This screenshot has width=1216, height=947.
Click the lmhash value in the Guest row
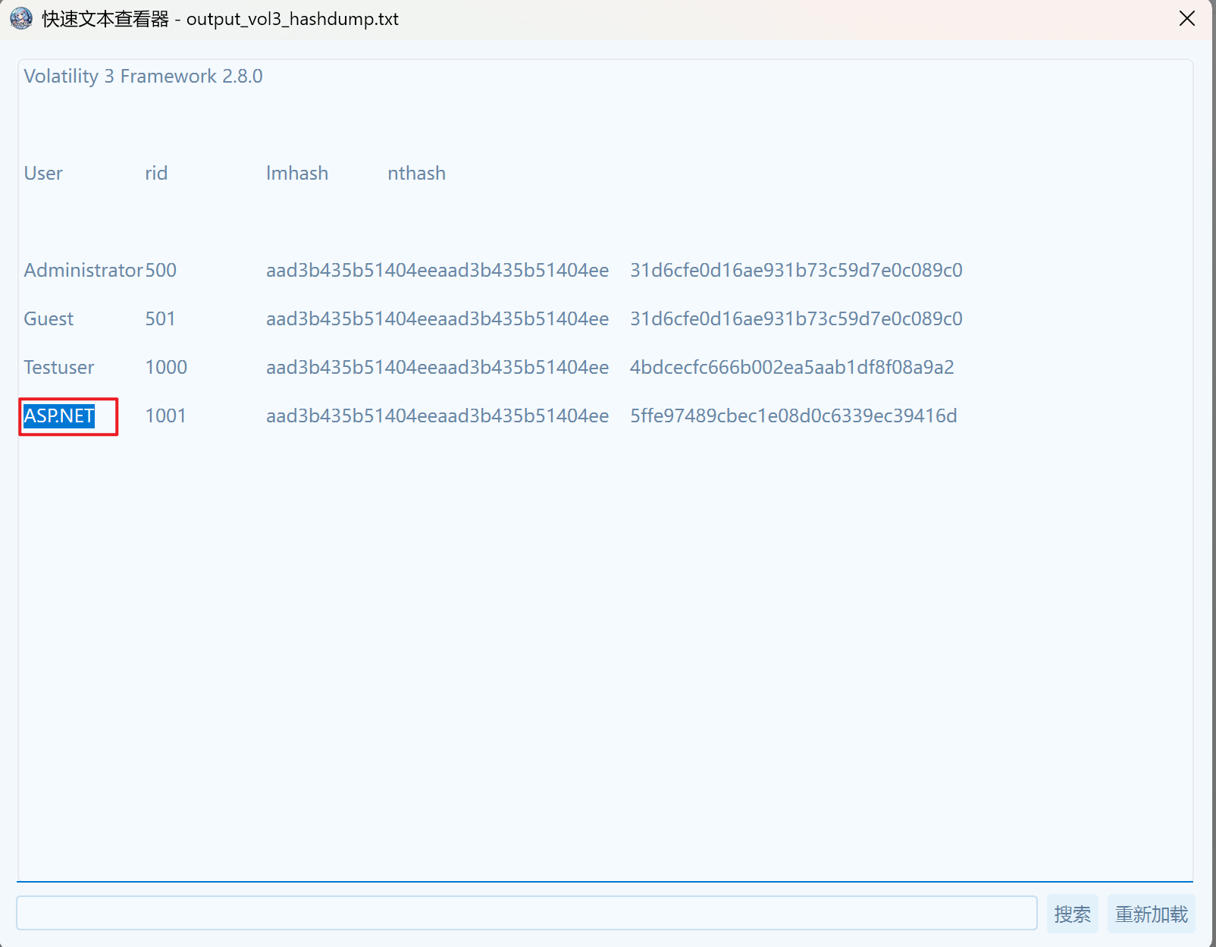coord(437,319)
